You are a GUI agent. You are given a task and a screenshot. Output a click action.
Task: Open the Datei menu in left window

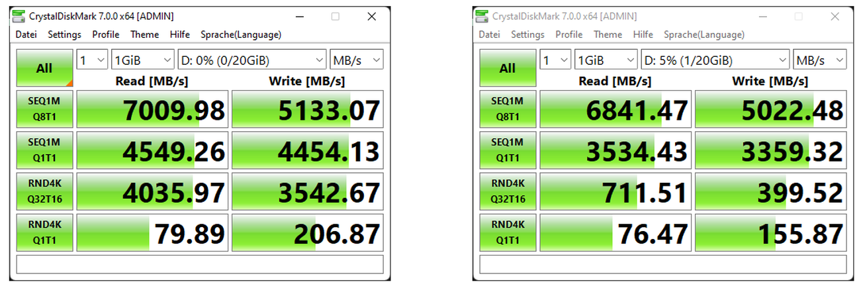26,34
